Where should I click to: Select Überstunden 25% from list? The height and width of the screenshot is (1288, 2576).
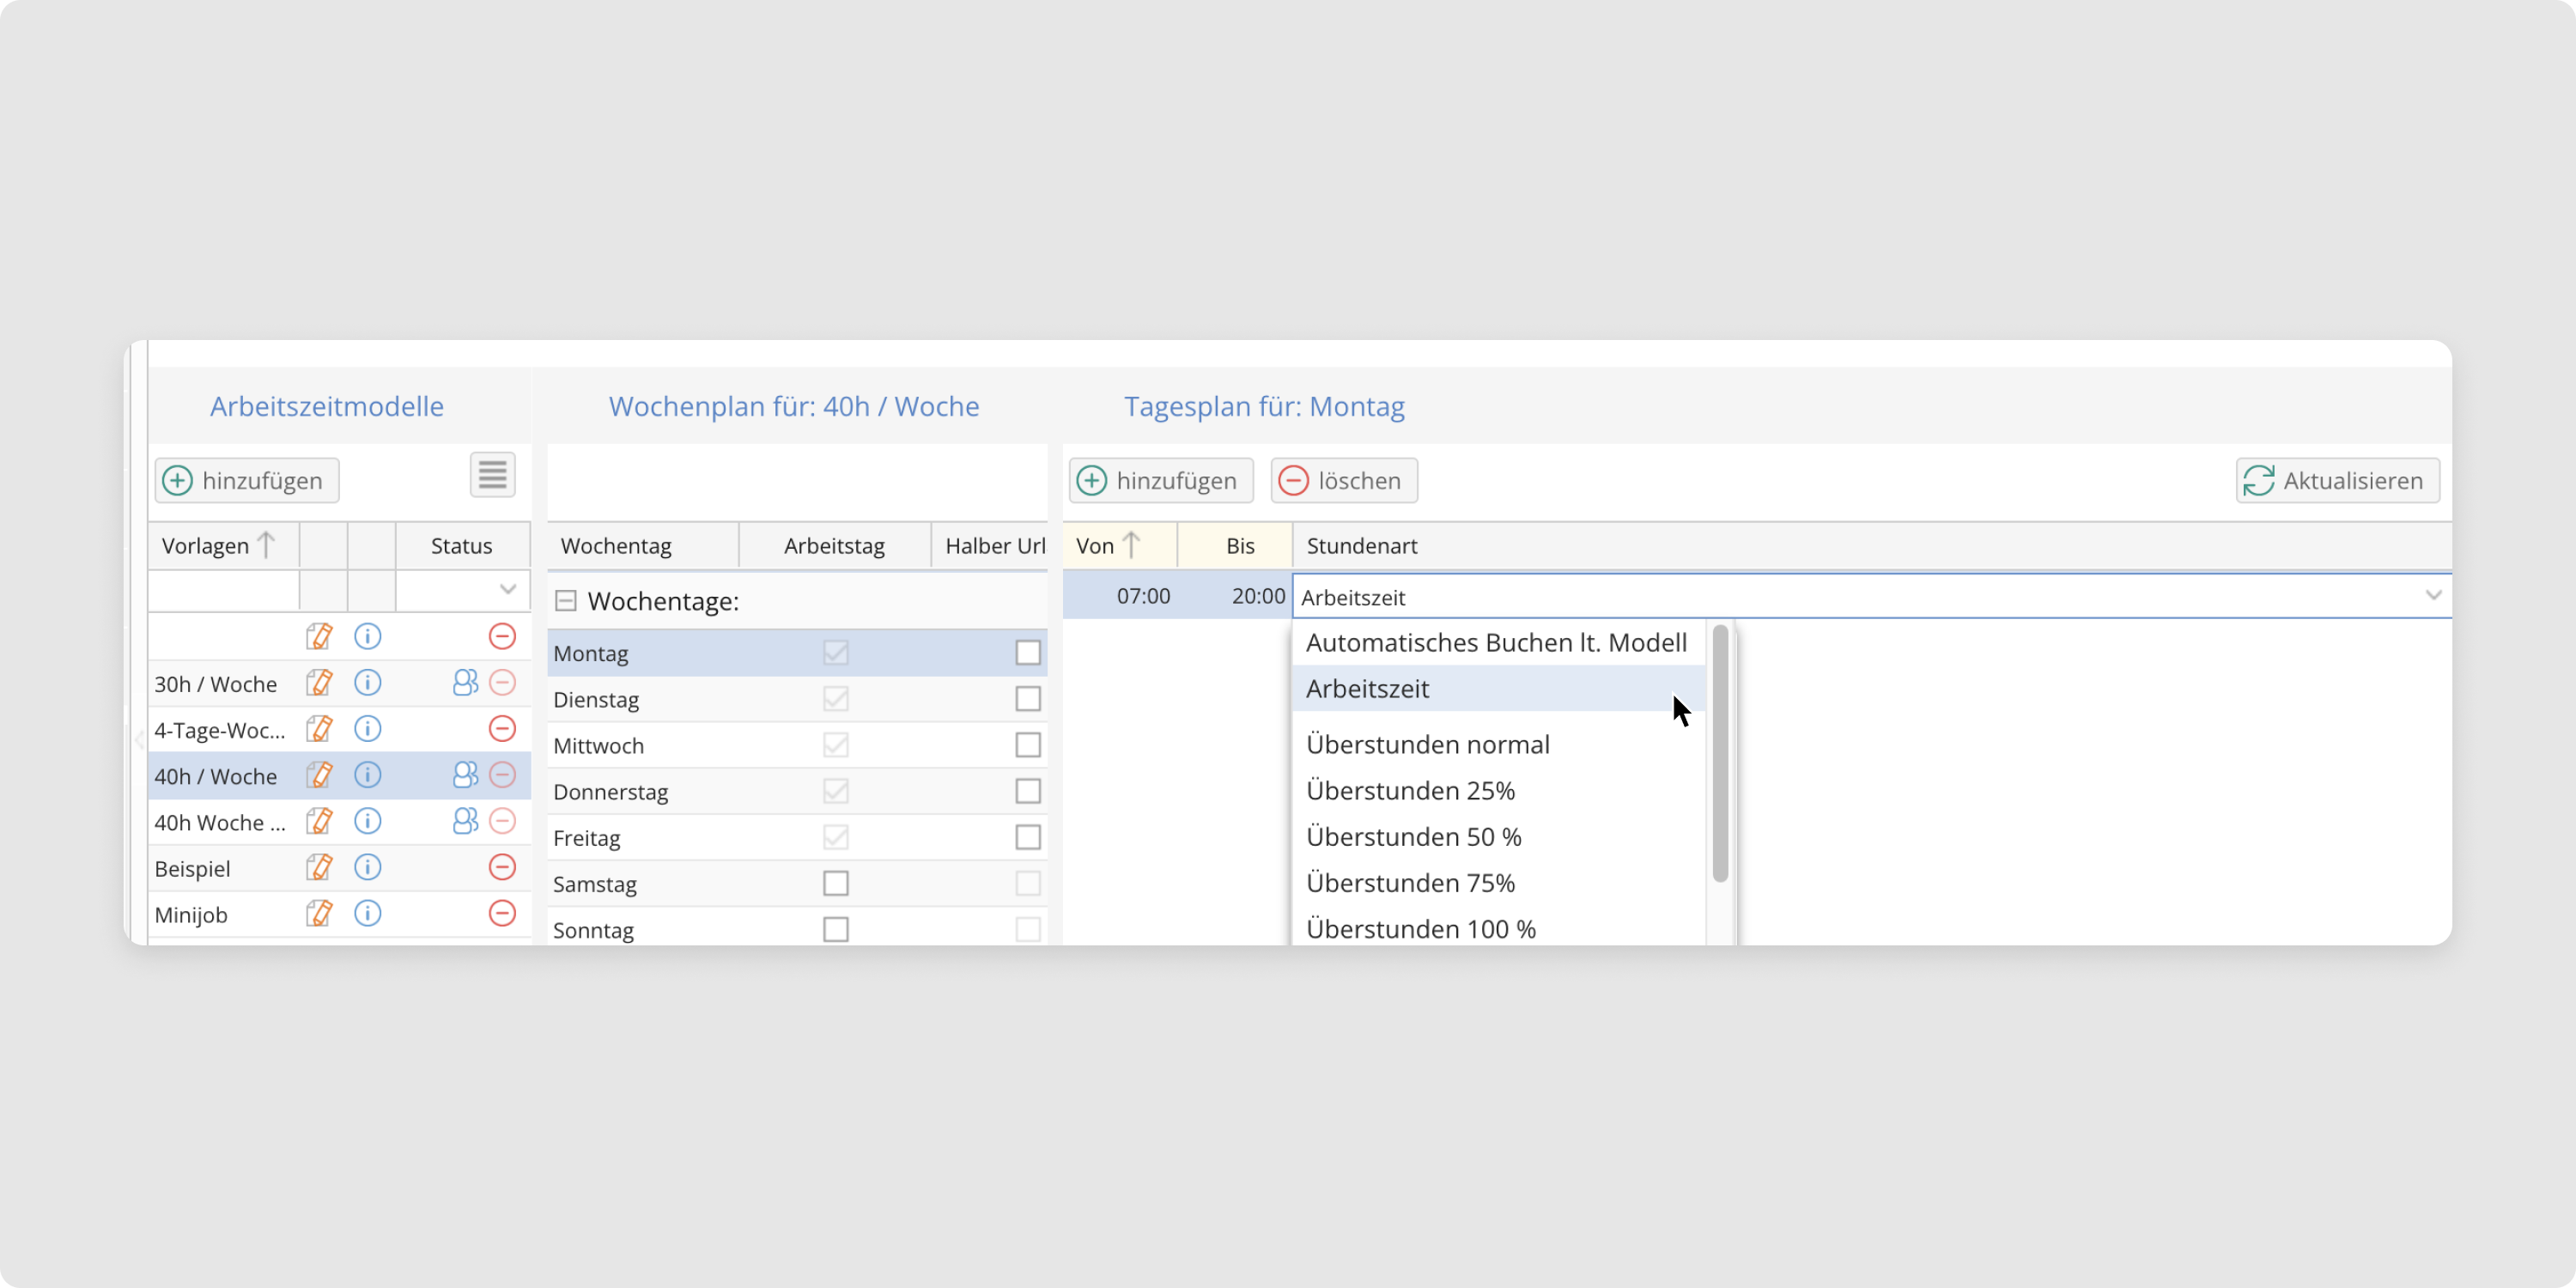click(x=1410, y=791)
